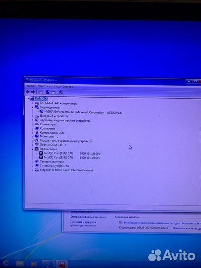
Task: Click the first Intel Core 2 CPU icon
Action: click(41, 153)
